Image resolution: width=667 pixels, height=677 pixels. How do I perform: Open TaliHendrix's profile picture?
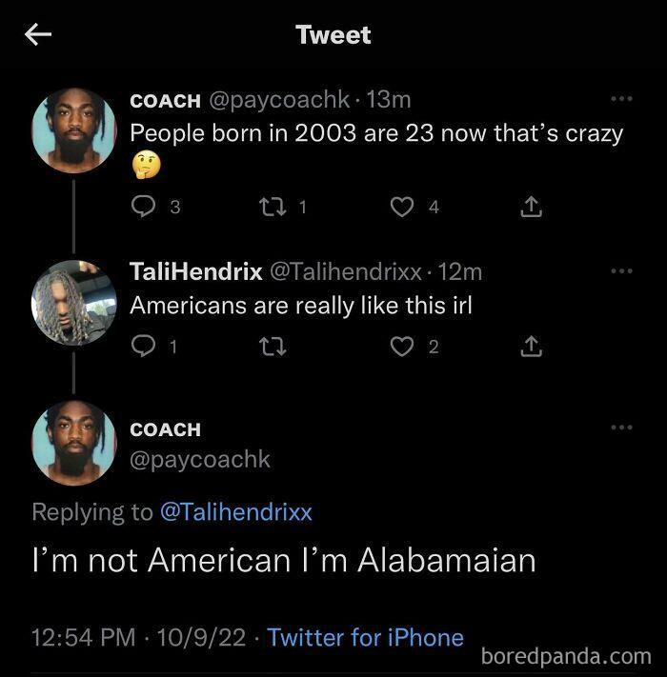pyautogui.click(x=73, y=302)
